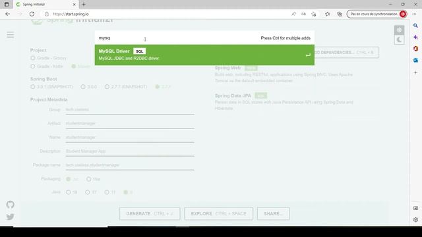Open a new browser tab

[x=84, y=5]
